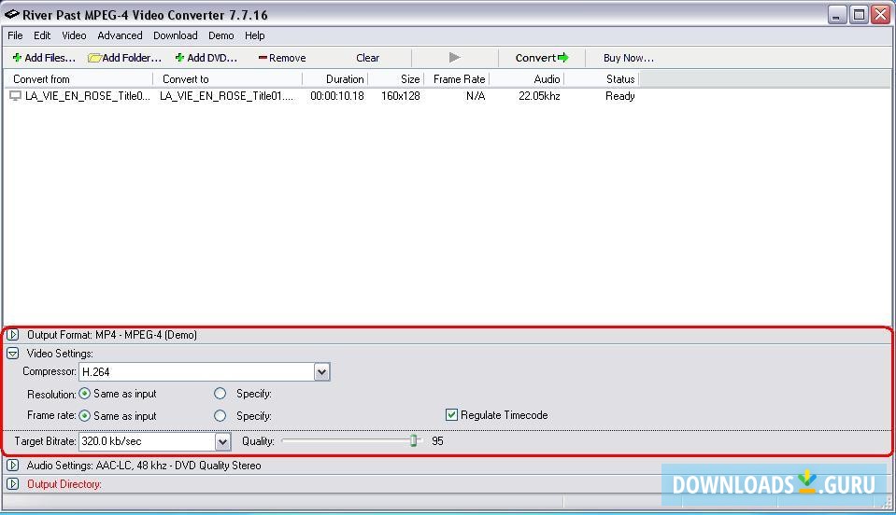Click the Add DVD toolbar button
Image resolution: width=896 pixels, height=515 pixels.
206,58
